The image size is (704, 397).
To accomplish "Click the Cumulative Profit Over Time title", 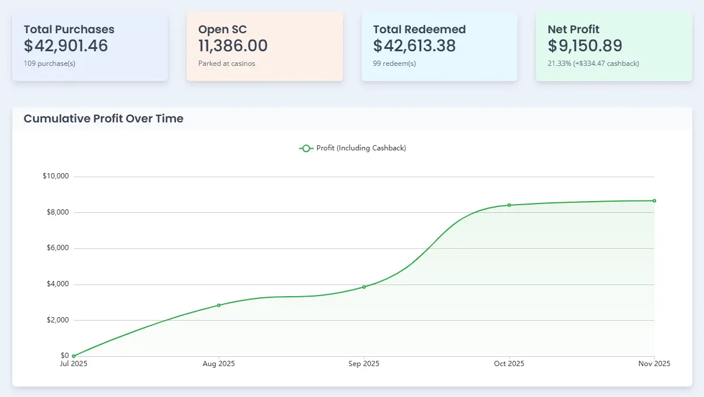I will click(x=103, y=118).
